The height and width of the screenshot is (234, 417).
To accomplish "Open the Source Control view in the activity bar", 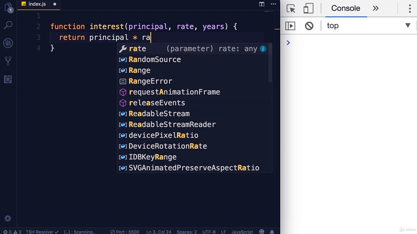I will 8,61.
